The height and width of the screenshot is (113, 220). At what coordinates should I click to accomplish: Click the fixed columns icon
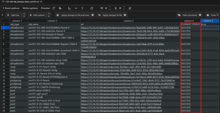point(116,8)
